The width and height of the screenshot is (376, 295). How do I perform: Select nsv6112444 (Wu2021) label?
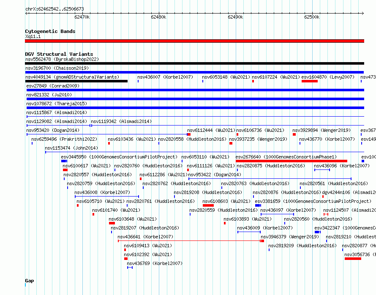point(211,130)
